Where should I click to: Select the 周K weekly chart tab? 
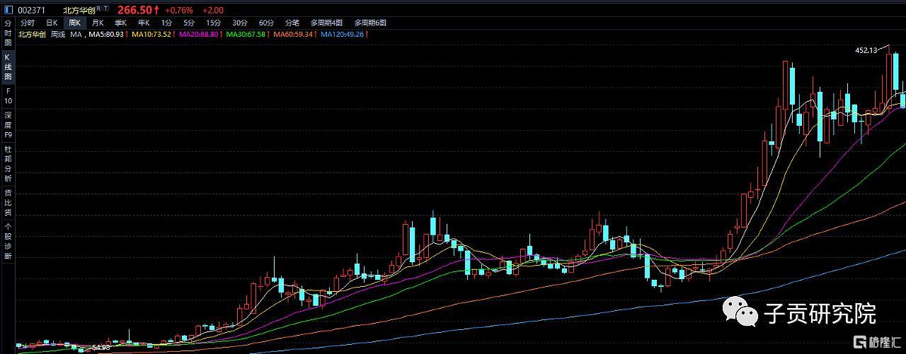pyautogui.click(x=75, y=23)
